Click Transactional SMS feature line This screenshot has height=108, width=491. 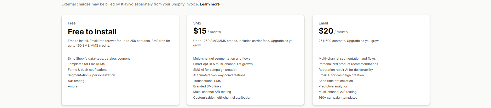pos(207,81)
